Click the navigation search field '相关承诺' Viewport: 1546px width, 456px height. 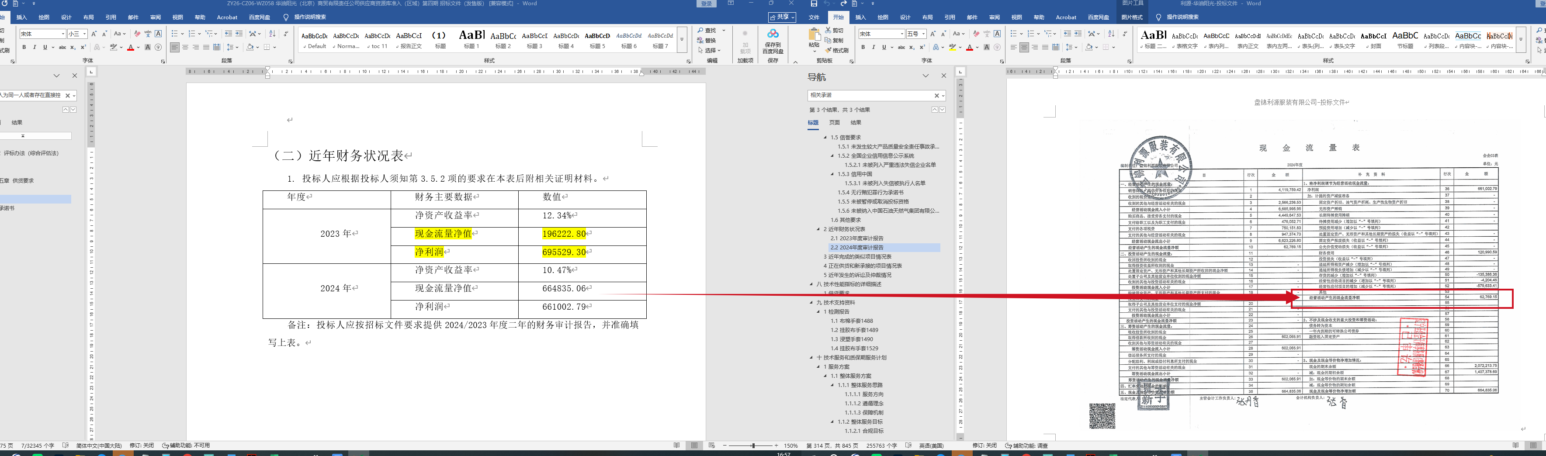pos(871,95)
